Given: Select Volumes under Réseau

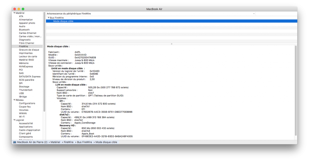Looking at the screenshot, I should pyautogui.click(x=24, y=110).
